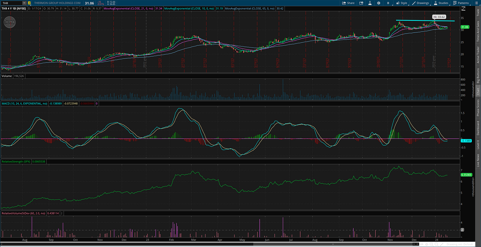Open the Big Buttons sidebar tab

point(478,76)
